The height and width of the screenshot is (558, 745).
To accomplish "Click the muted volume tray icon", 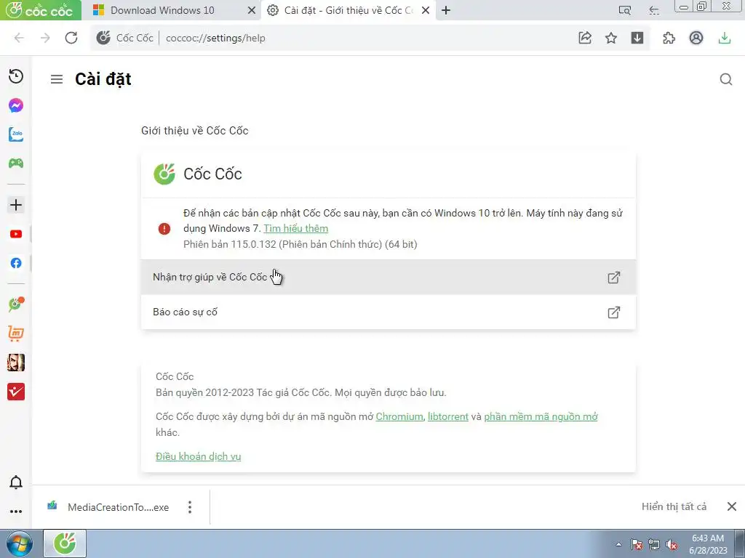I will pos(672,544).
